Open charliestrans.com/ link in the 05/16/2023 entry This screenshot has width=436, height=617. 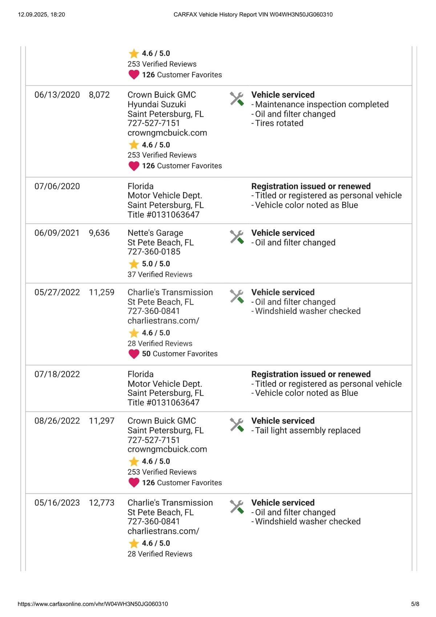click(163, 531)
